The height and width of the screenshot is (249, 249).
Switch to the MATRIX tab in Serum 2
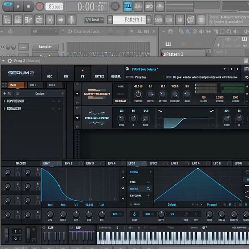pos(99,74)
